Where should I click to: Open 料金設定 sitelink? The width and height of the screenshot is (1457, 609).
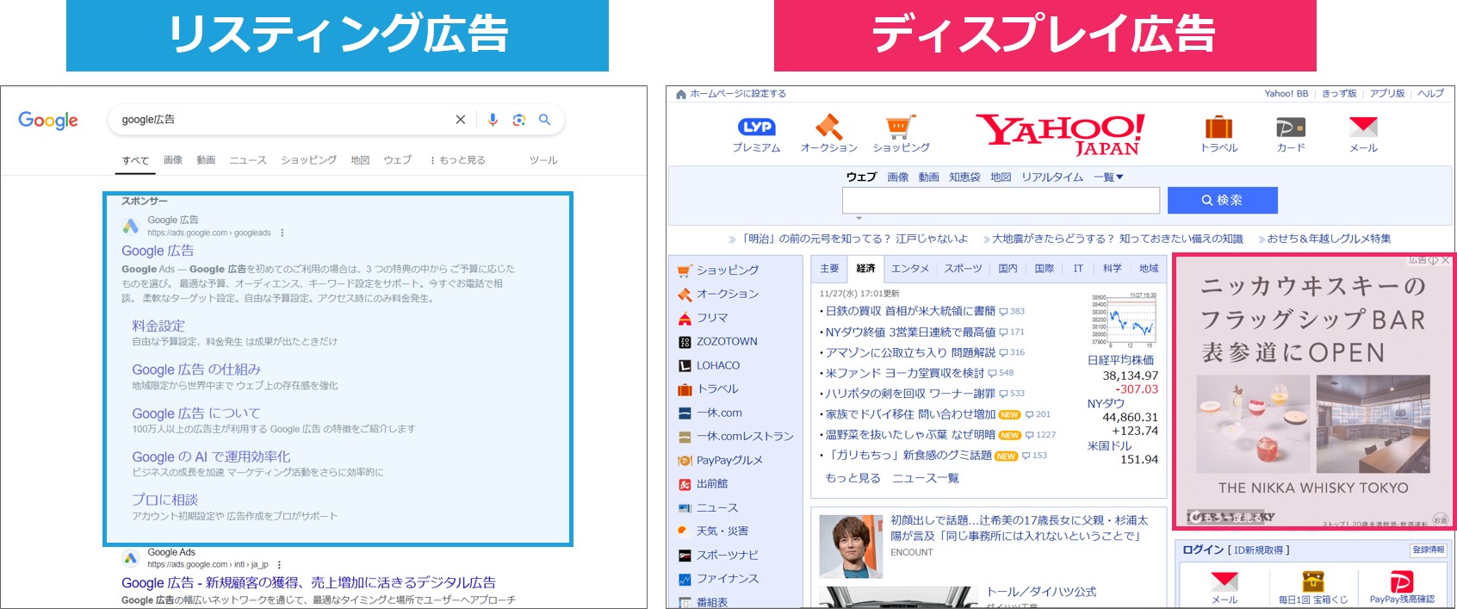pos(158,326)
